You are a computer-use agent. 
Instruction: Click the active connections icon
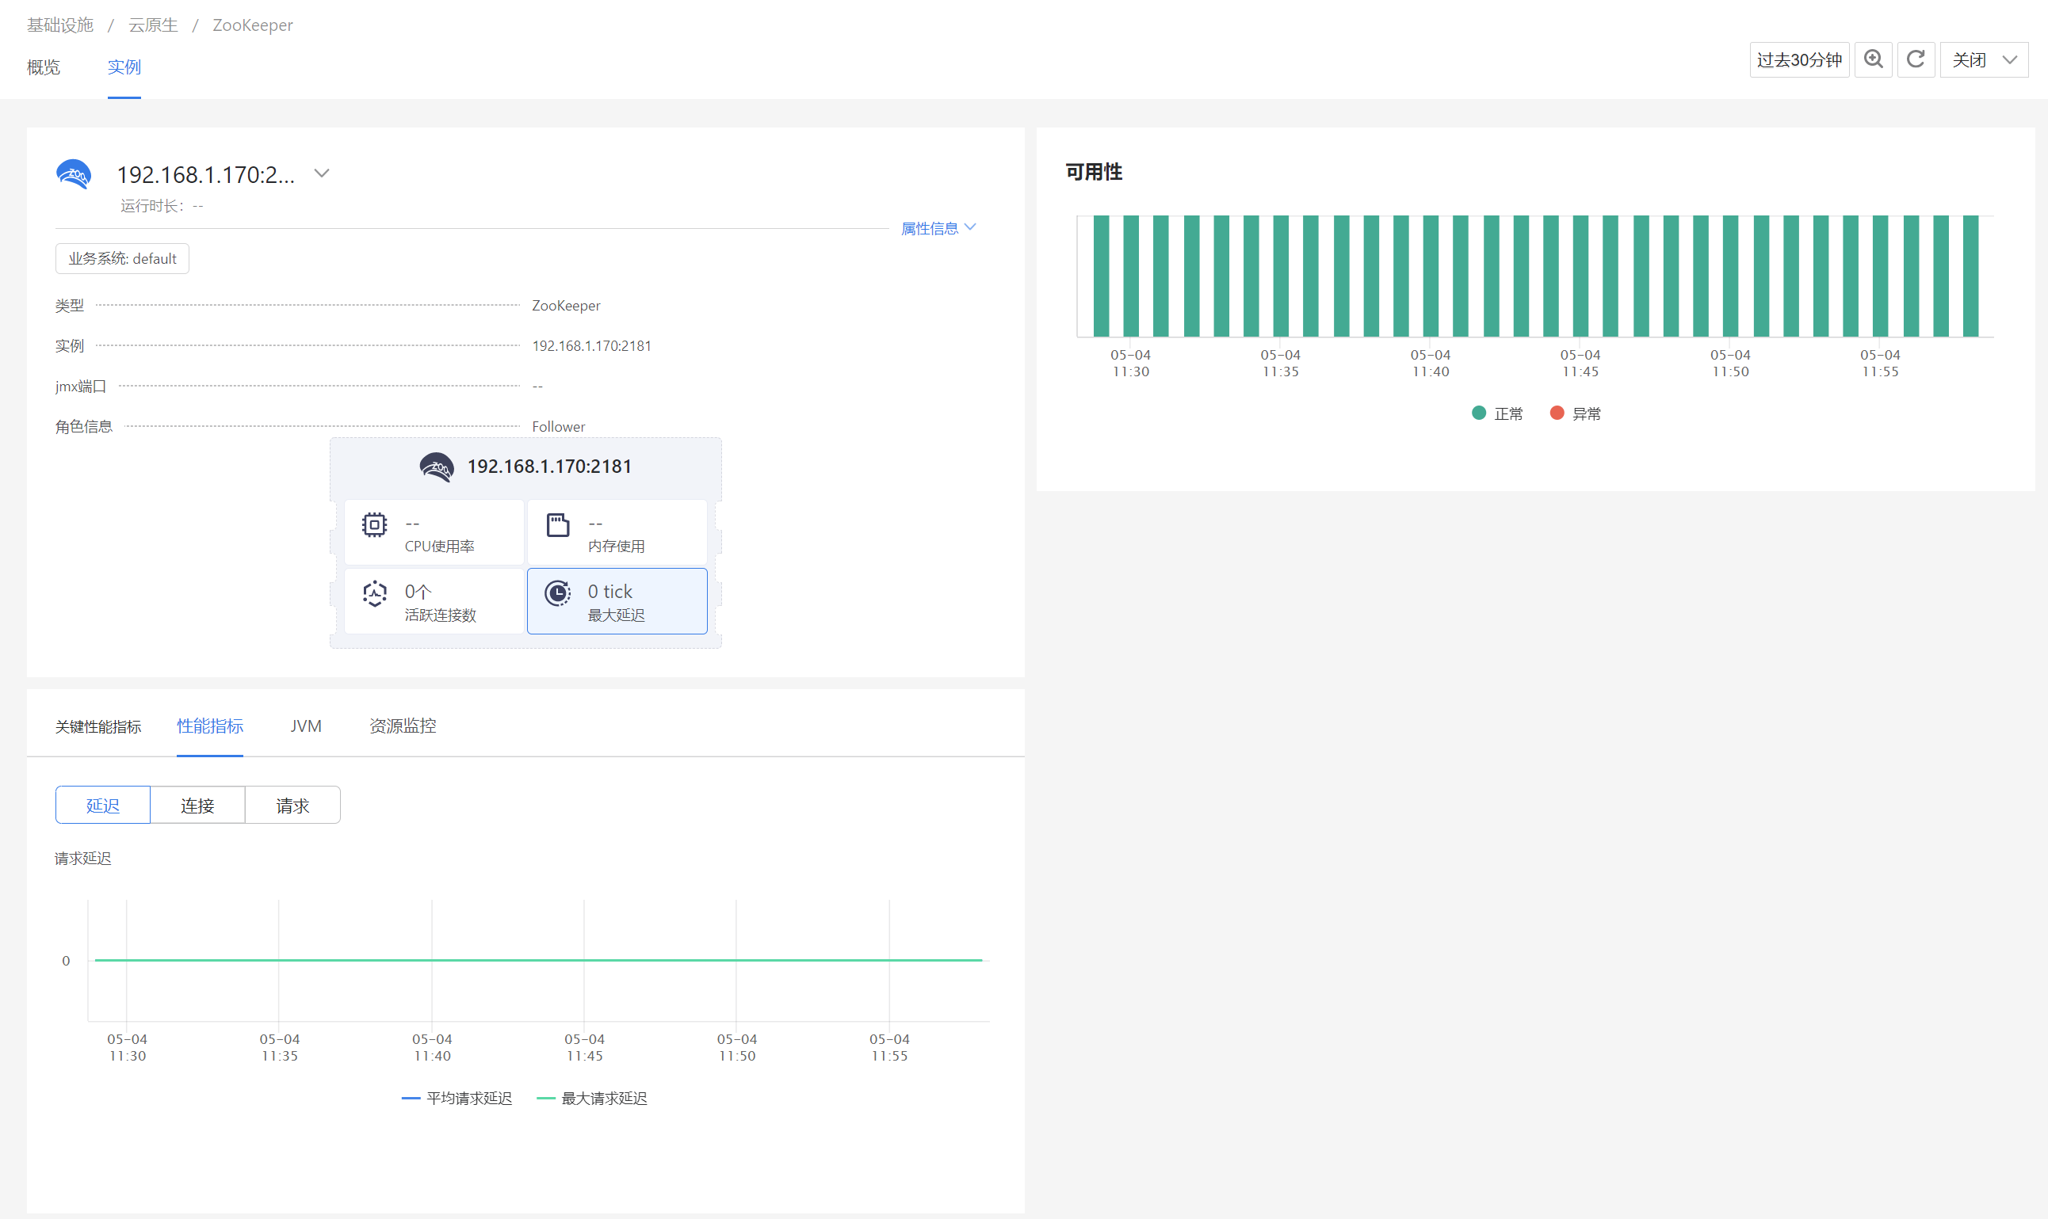[x=374, y=593]
